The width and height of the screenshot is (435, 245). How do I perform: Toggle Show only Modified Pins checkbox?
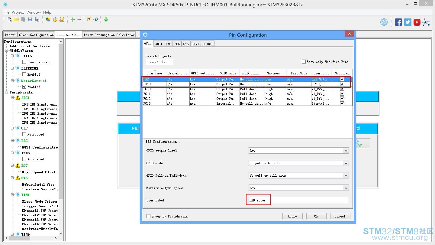tap(304, 62)
